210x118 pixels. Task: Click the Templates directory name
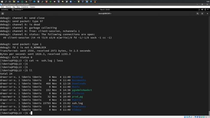79,107
